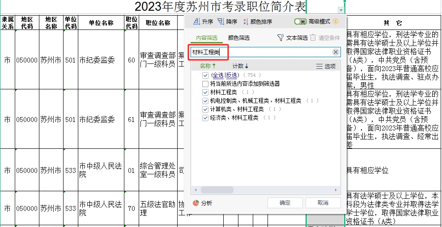Uncheck the 经济类、材料工程类 item
Viewport: 442px width, 227px height.
(205, 118)
